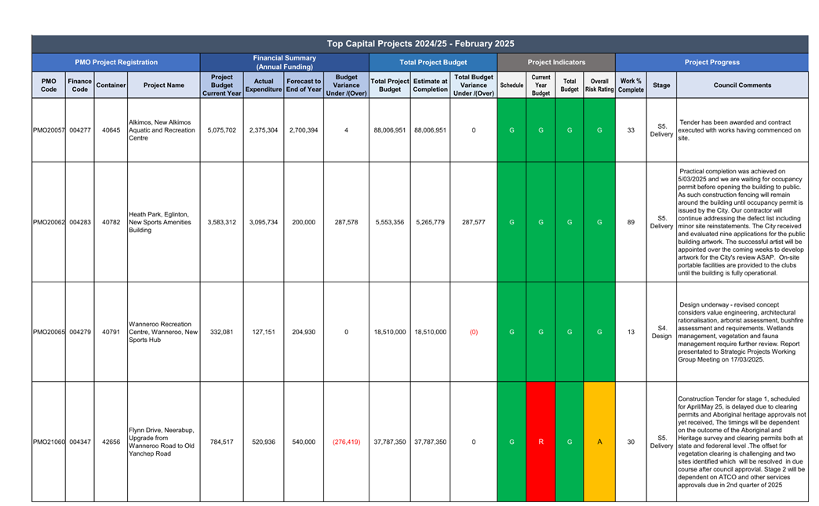Click the Financial Summary (Annual Funding) header
Image resolution: width=819 pixels, height=506 pixels.
284,62
